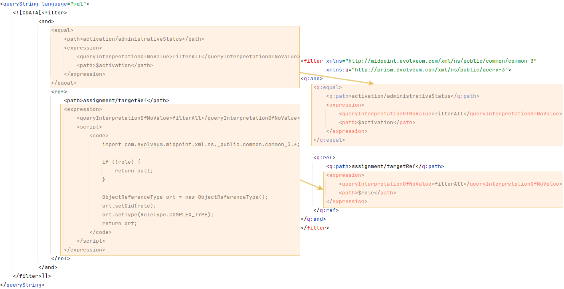The width and height of the screenshot is (564, 289).
Task: Click the "if (!role) {" statement
Action: click(x=121, y=162)
